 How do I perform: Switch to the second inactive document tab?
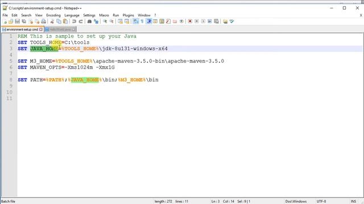[60, 29]
